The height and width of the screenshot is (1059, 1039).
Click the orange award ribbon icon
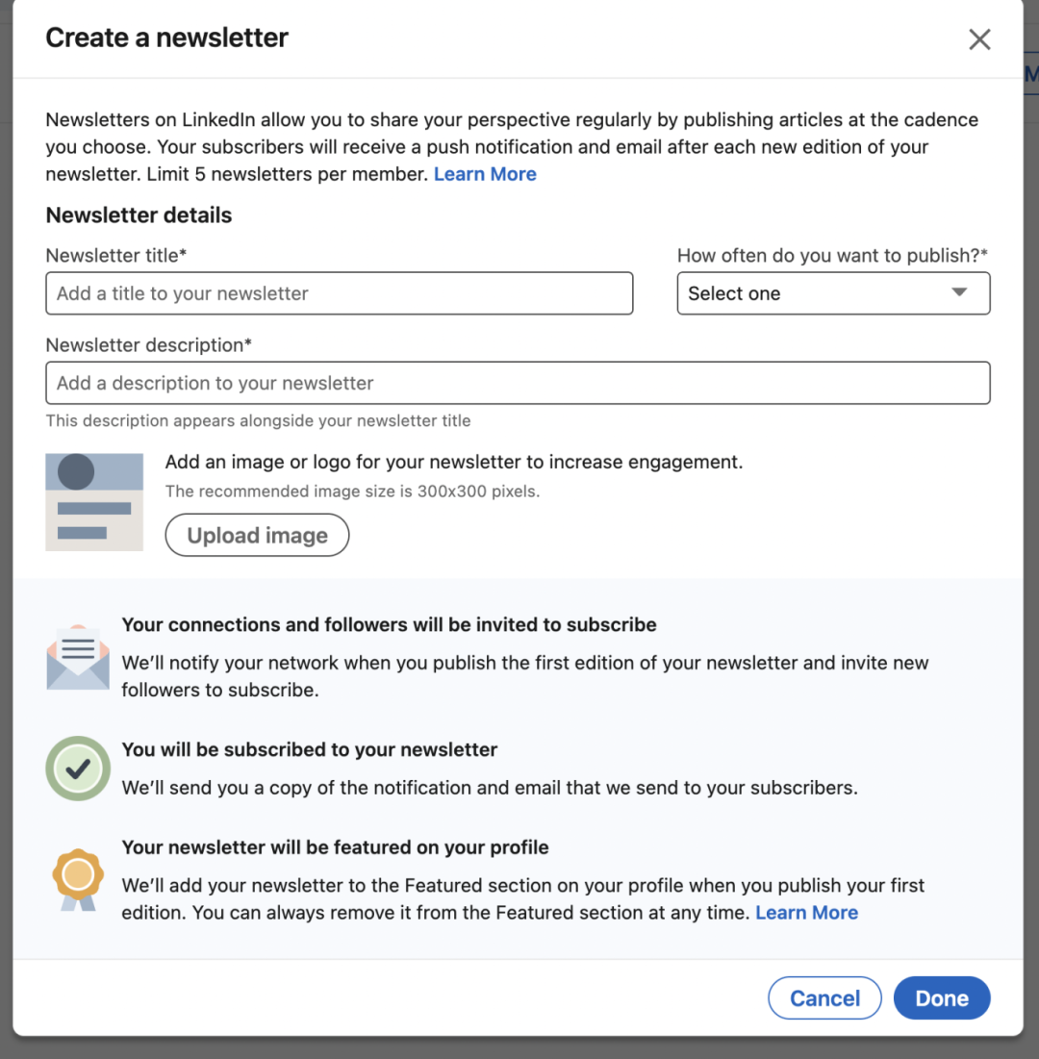[x=77, y=878]
